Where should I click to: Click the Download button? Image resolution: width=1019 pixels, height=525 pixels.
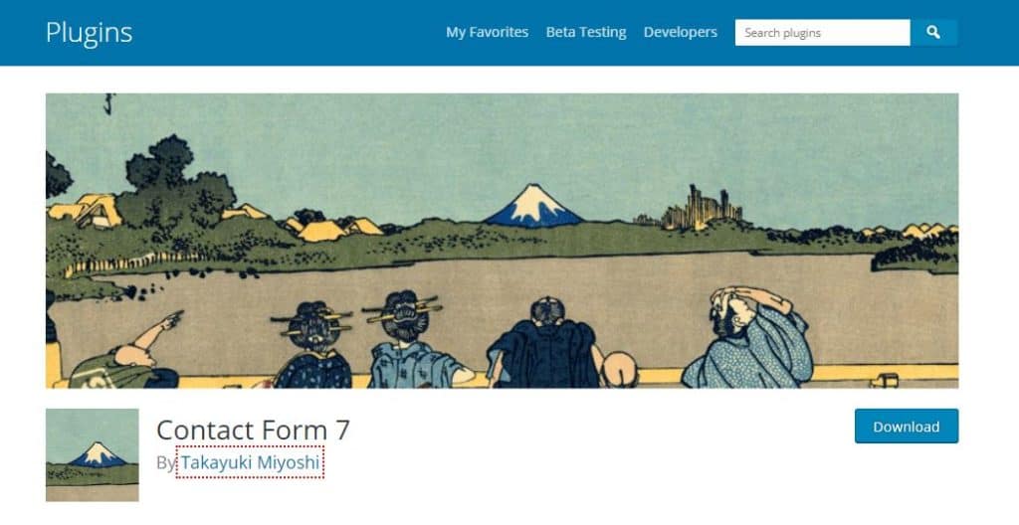coord(906,427)
